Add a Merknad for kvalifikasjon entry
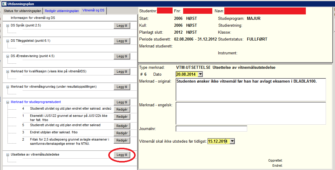 122,71
